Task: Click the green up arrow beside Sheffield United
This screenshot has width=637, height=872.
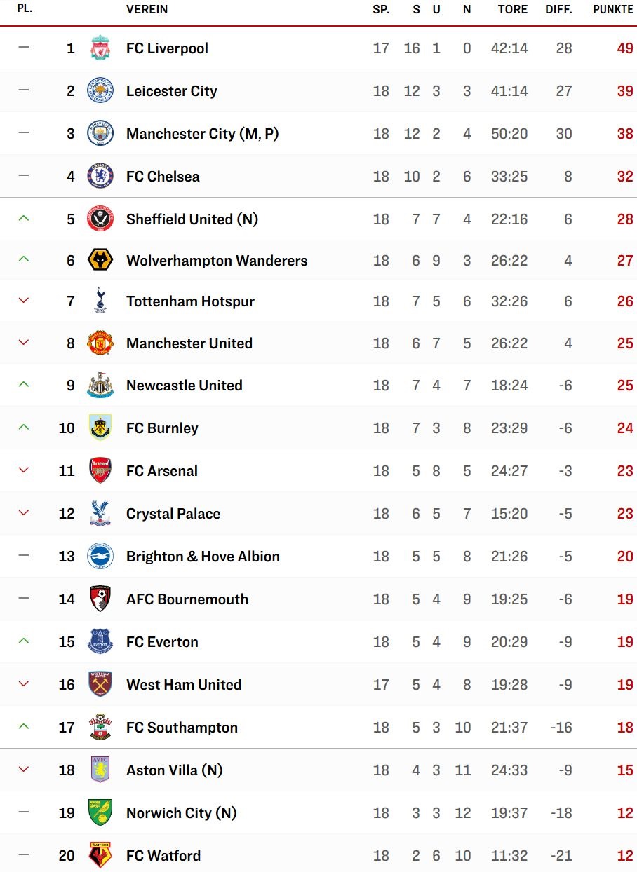Action: [24, 219]
